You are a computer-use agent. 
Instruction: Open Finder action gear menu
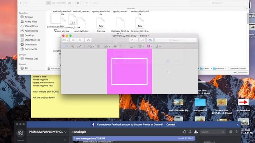coord(78,3)
